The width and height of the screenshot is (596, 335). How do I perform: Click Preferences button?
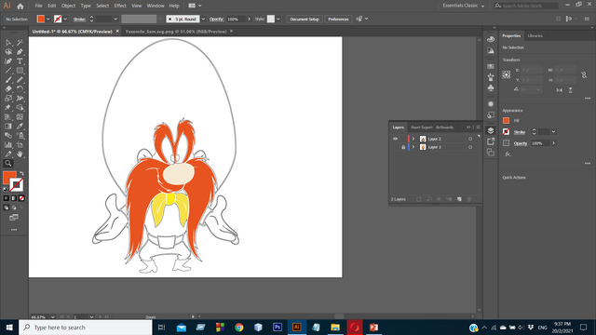point(338,19)
